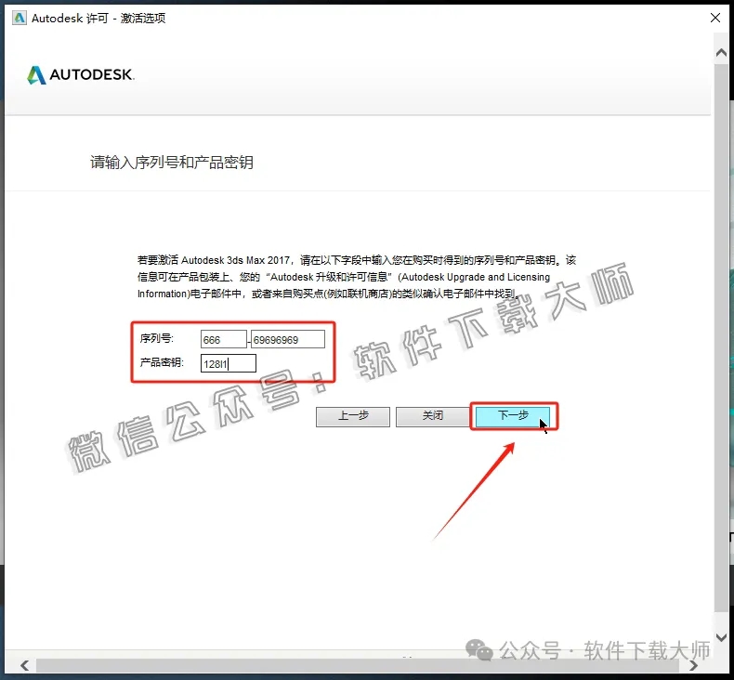Screen dimensions: 734x680
Task: Click the horizontal scrollbar thumb
Action: 358,665
